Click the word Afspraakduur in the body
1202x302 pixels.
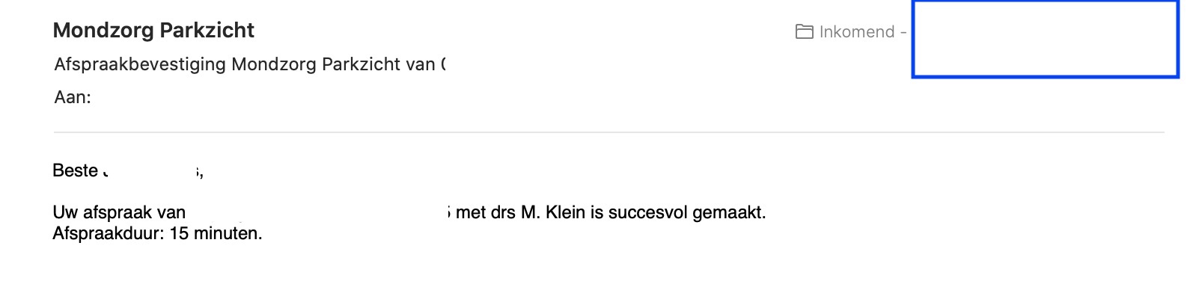coord(109,233)
